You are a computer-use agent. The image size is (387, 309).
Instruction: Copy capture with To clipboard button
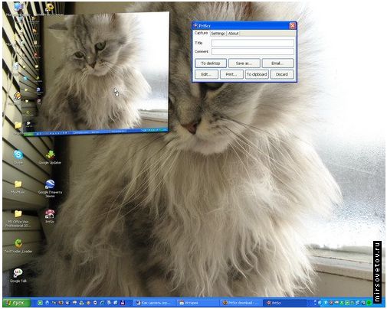(x=257, y=74)
